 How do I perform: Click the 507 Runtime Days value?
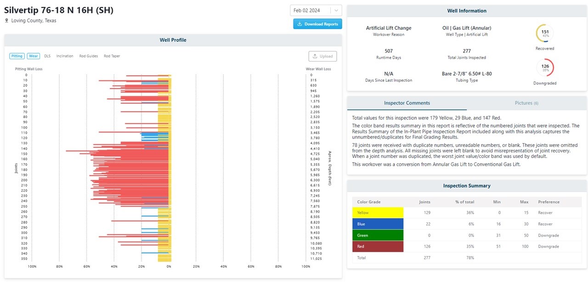coord(389,51)
